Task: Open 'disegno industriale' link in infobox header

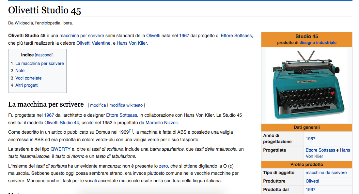Action: [x=318, y=43]
